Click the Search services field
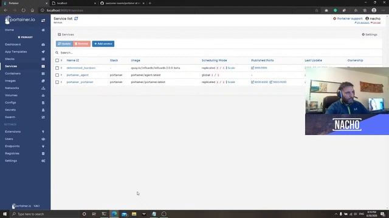This screenshot has width=389, height=218. 218,53
